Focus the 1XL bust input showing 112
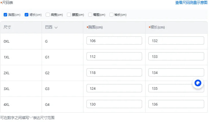The height and width of the screenshot is (127, 209). click(x=114, y=56)
